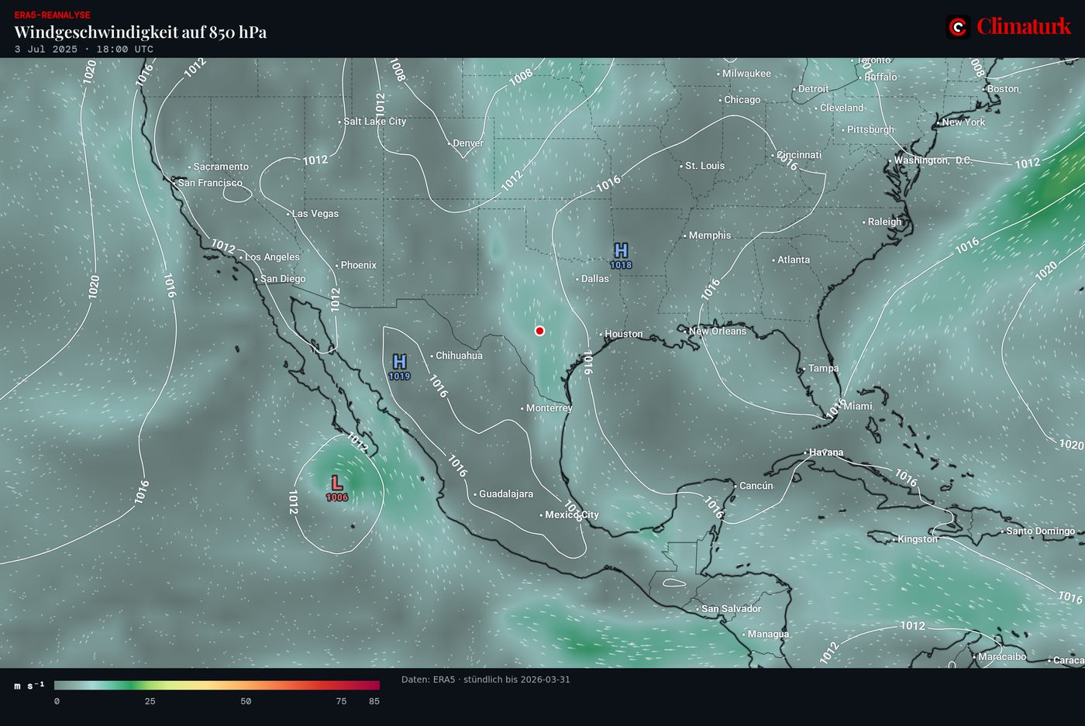Click the wind speed color scale bar
Image resolution: width=1085 pixels, height=726 pixels.
click(x=217, y=685)
